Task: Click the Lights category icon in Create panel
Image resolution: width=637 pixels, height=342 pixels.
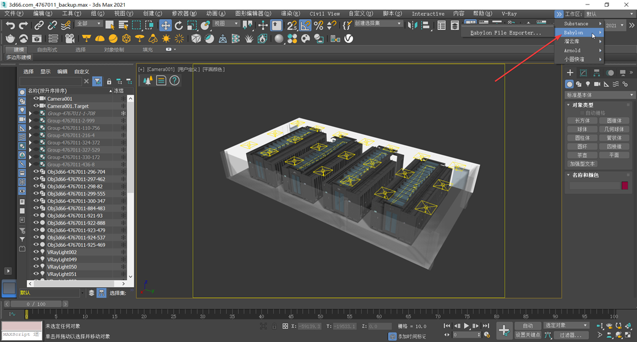Action: [588, 84]
